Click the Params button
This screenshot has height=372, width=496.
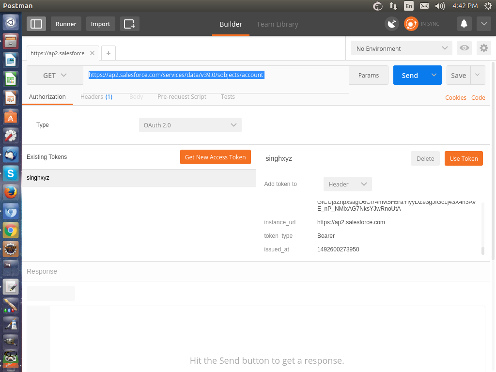click(369, 75)
